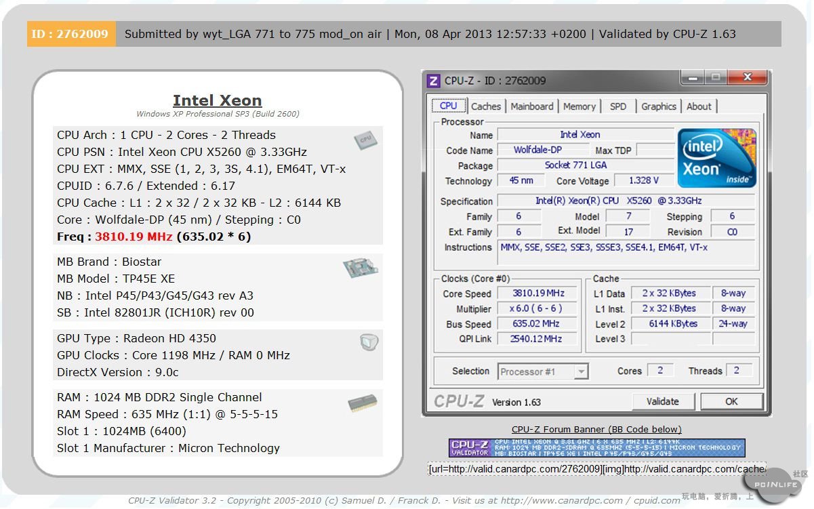The height and width of the screenshot is (509, 814).
Task: Expand the Processor #1 selection dropdown
Action: point(582,371)
